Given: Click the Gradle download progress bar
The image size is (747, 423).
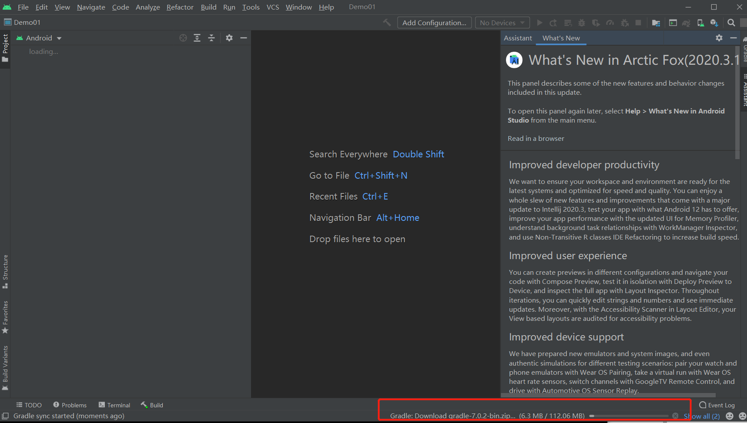Looking at the screenshot, I should (x=629, y=416).
